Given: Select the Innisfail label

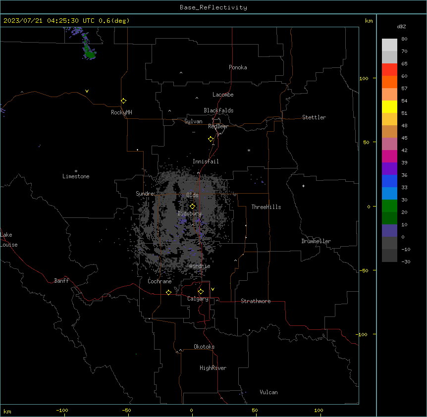Looking at the screenshot, I should (206, 161).
